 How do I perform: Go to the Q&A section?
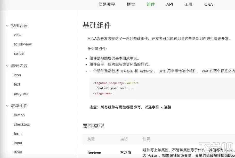(x=208, y=4)
